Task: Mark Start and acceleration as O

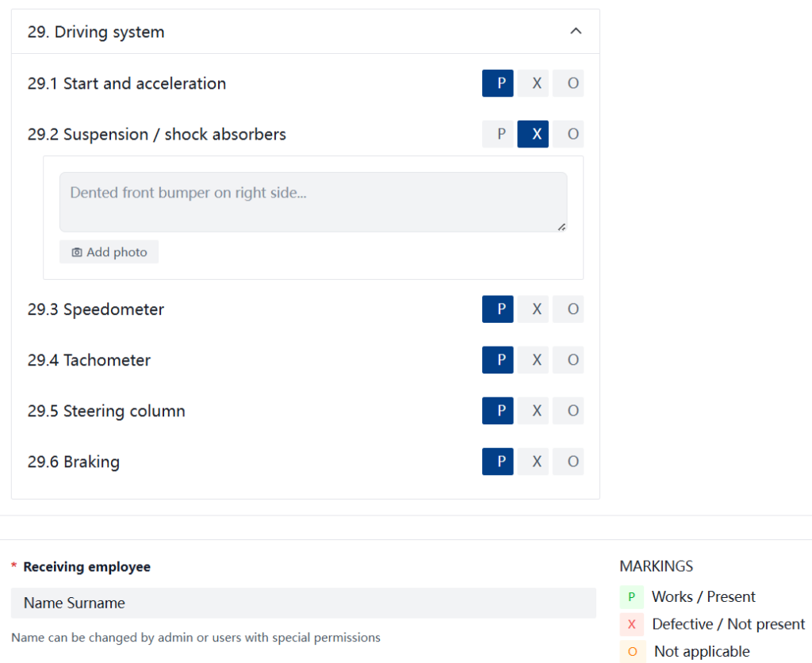Action: pos(568,82)
